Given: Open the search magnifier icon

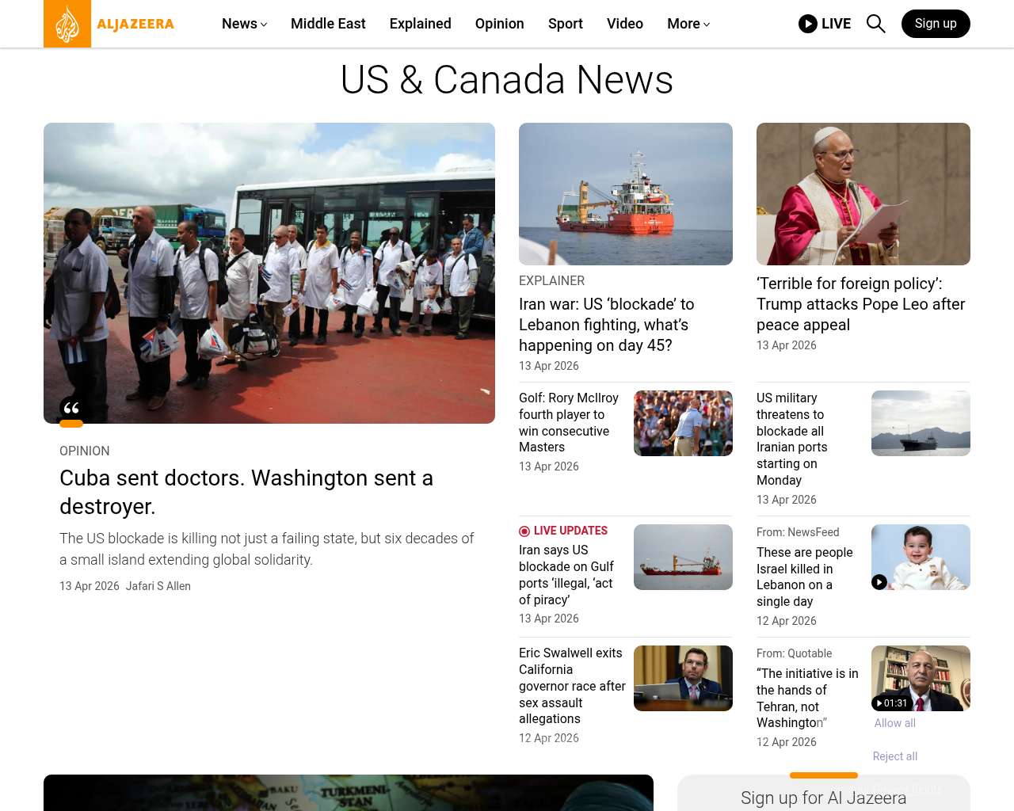Looking at the screenshot, I should 876,24.
